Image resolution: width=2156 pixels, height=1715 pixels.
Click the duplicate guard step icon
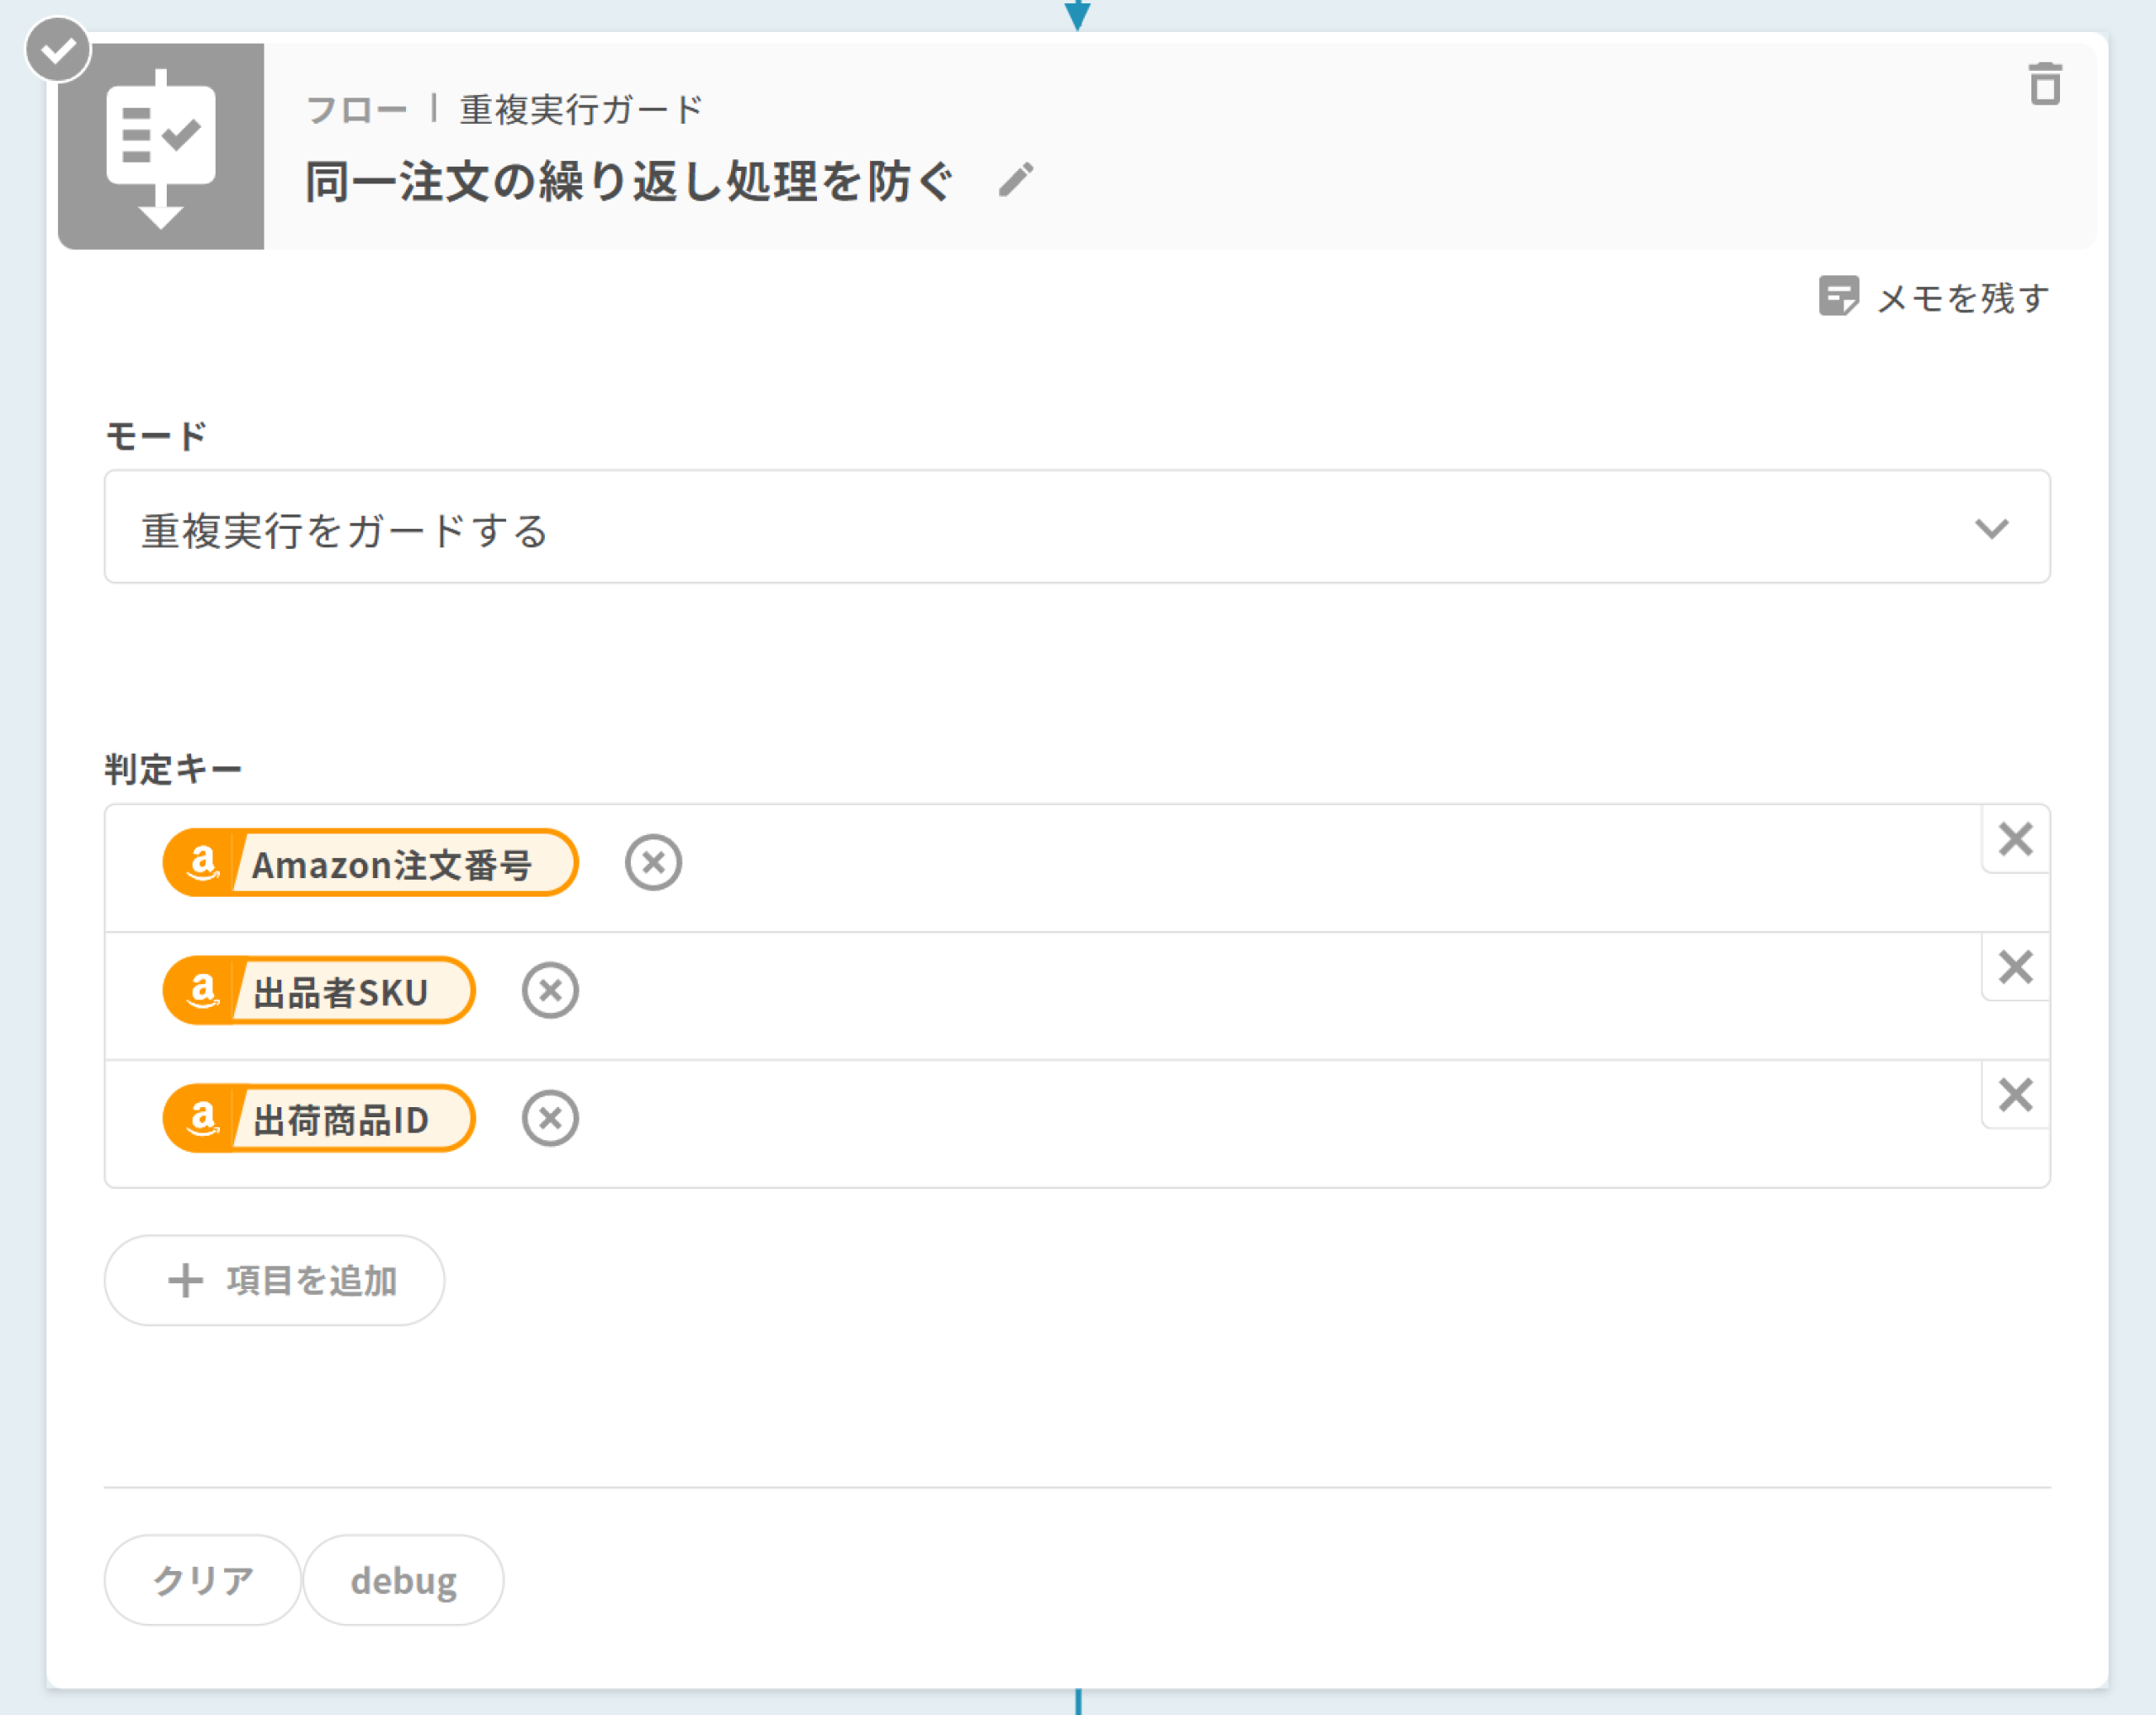[161, 146]
